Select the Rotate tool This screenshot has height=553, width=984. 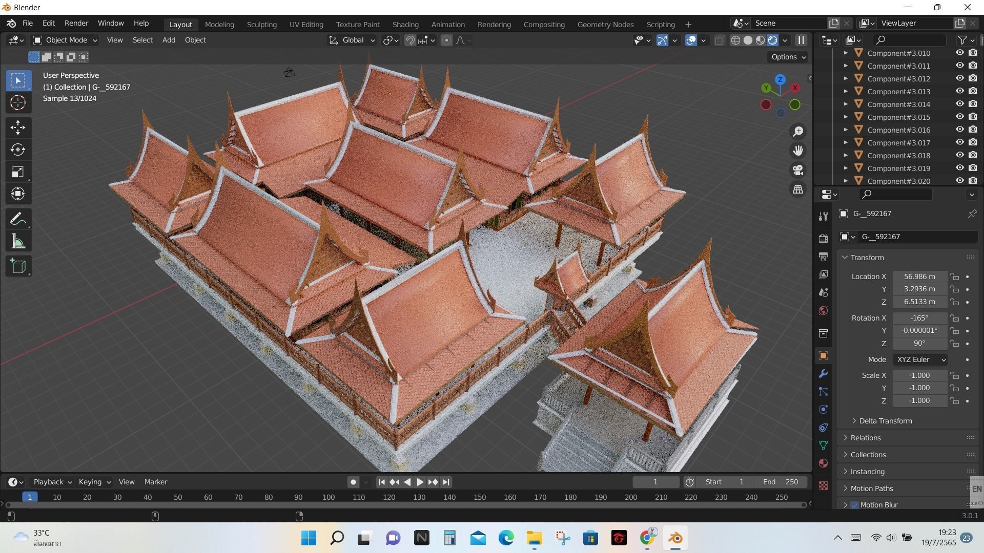click(x=18, y=150)
